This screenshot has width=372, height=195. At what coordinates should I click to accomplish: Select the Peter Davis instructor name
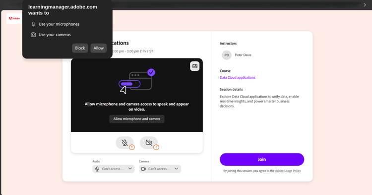243,55
